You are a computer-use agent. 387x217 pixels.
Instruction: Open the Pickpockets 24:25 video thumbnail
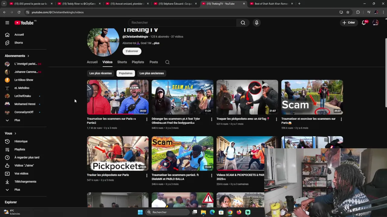[118, 153]
